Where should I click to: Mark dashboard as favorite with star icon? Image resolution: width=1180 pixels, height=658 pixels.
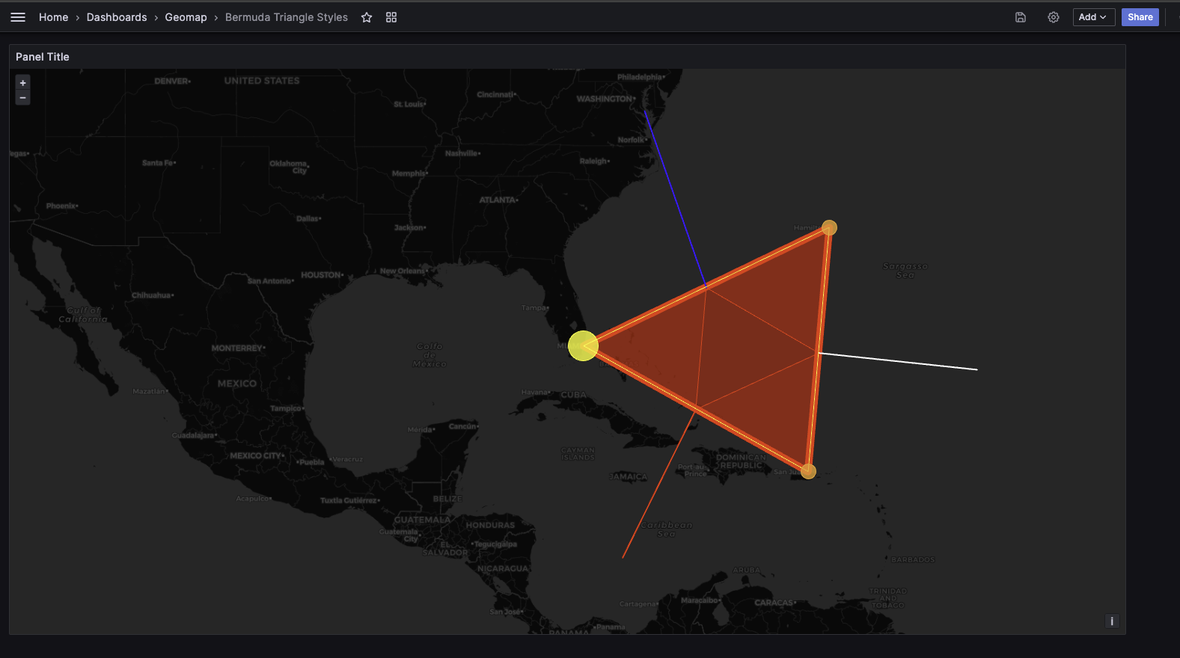[x=367, y=17]
